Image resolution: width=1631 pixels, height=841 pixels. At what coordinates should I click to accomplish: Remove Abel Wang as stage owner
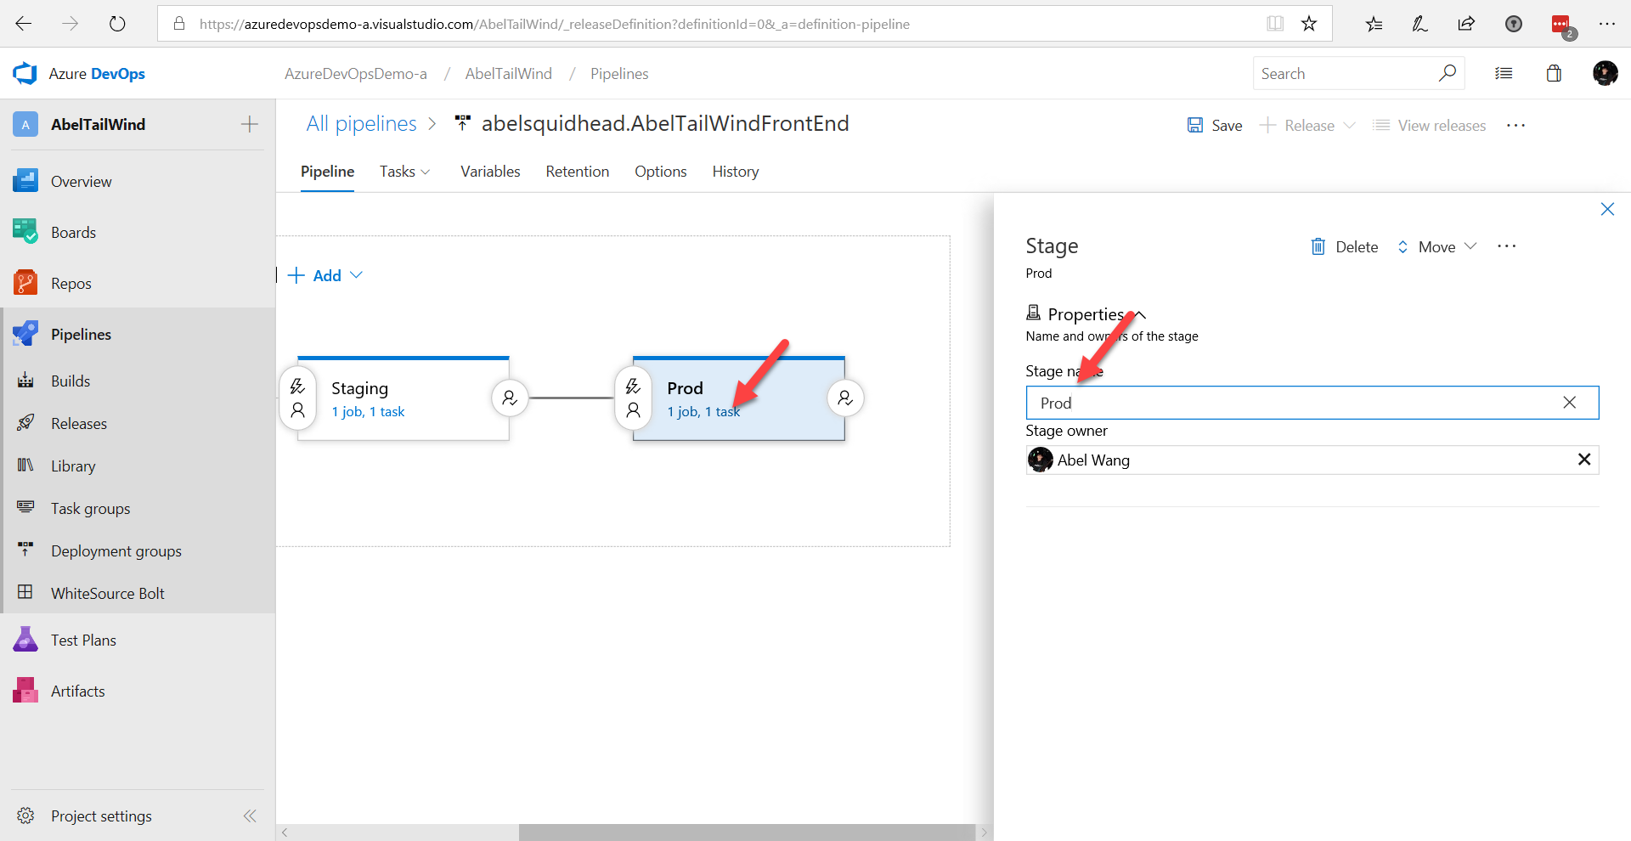[1583, 460]
